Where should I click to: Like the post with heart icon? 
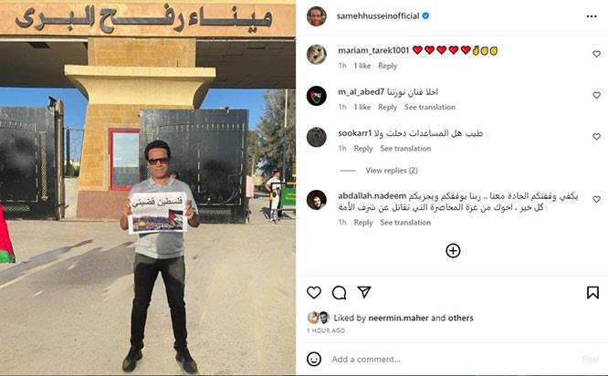[x=314, y=293]
